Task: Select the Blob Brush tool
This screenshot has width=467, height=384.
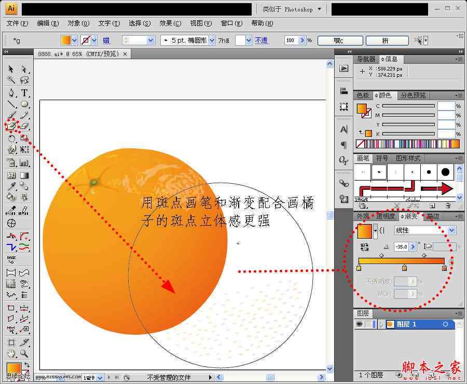Action: pos(11,126)
